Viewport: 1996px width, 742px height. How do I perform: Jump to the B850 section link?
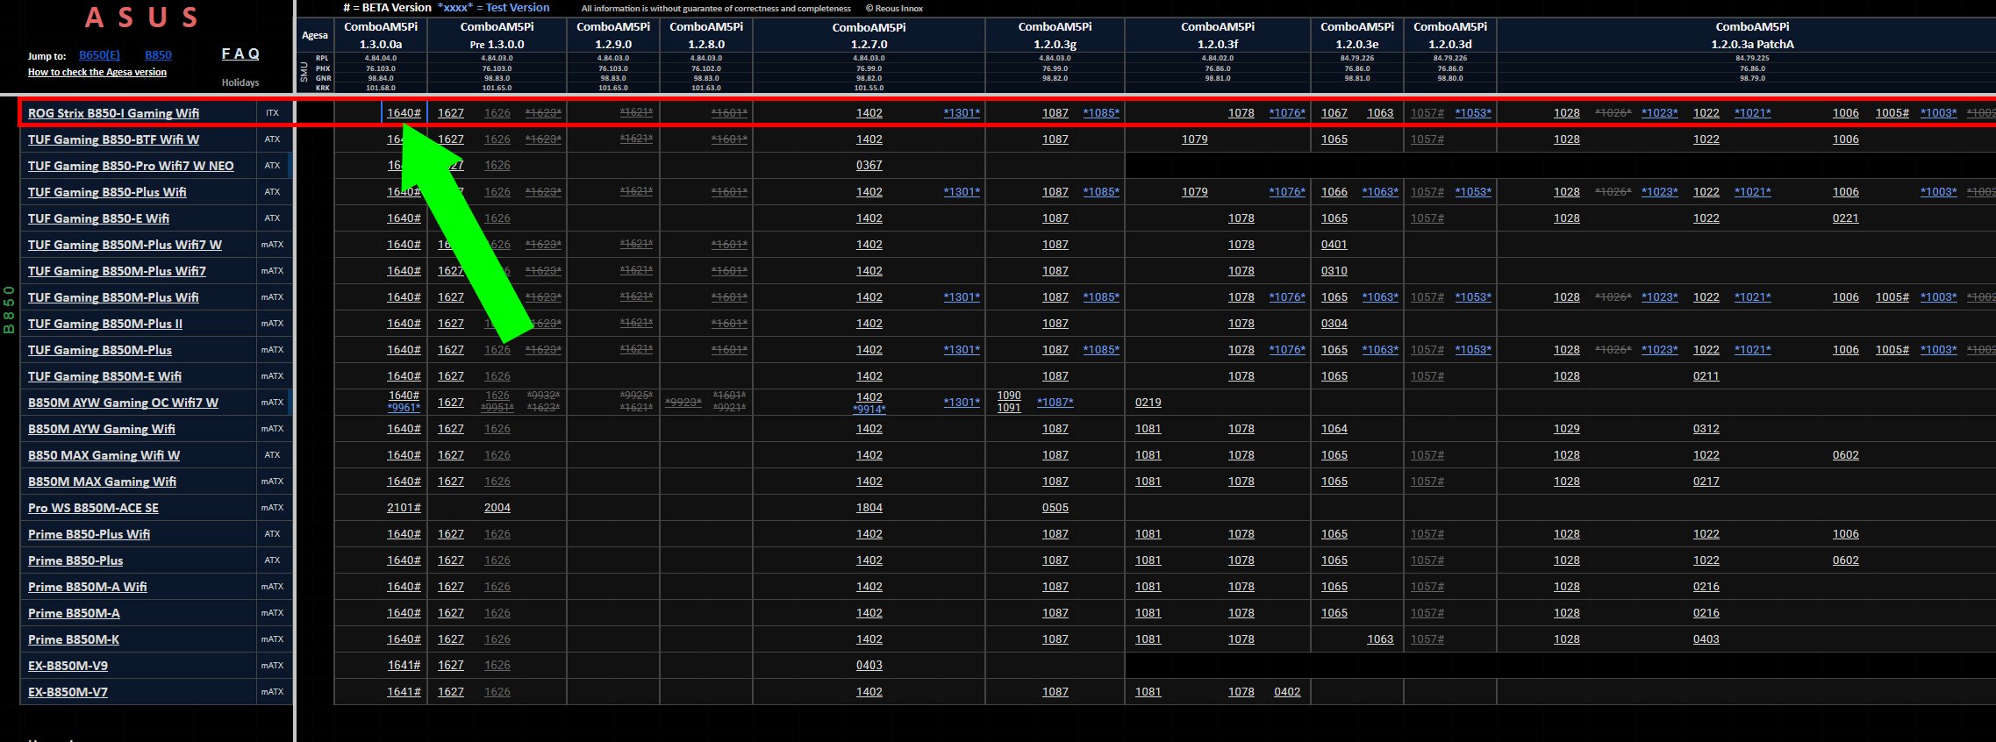158,54
